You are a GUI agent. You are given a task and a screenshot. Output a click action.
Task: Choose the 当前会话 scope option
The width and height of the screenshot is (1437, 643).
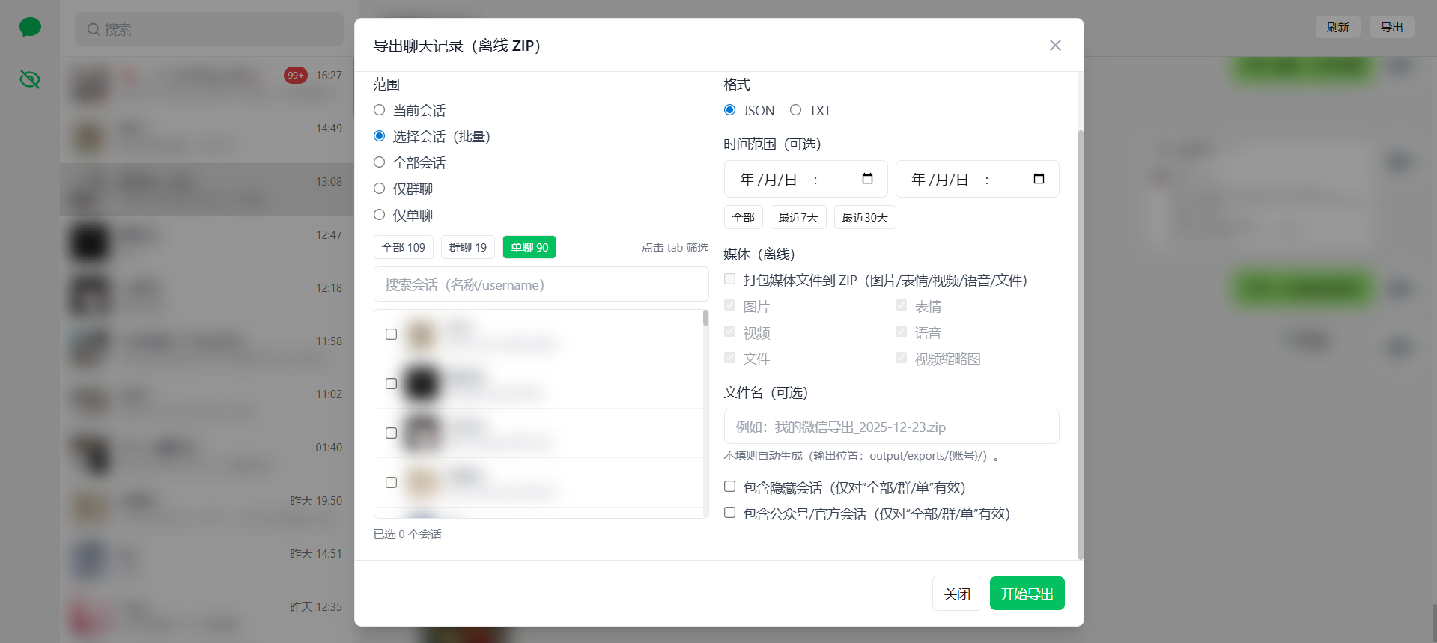coord(380,110)
